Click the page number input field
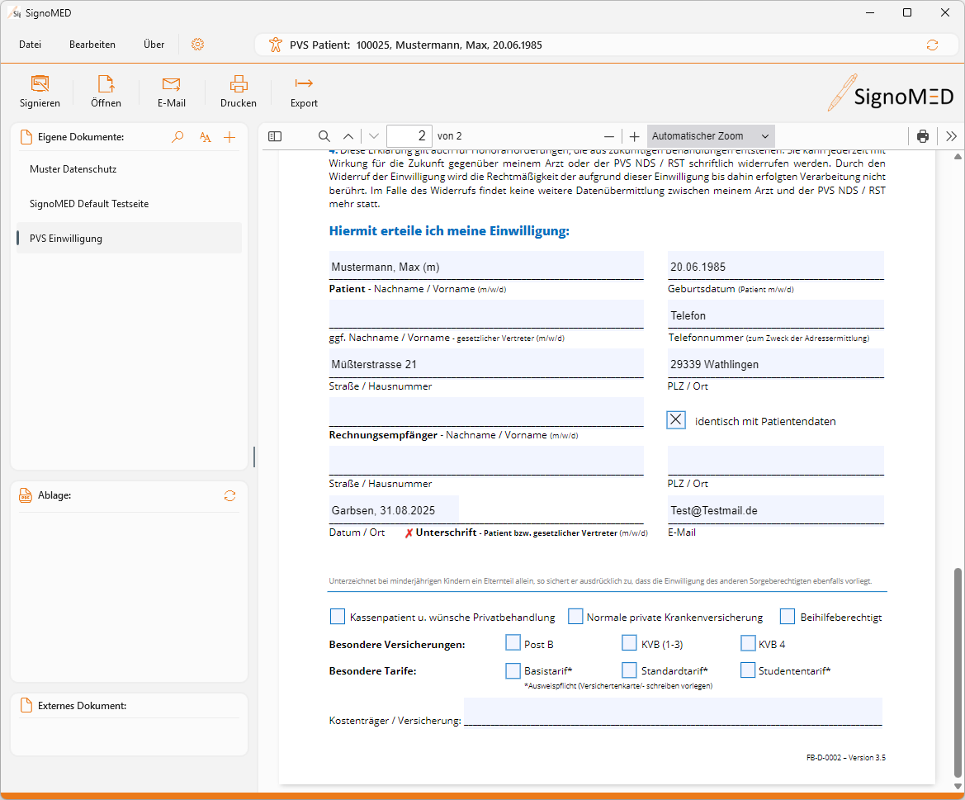 409,136
